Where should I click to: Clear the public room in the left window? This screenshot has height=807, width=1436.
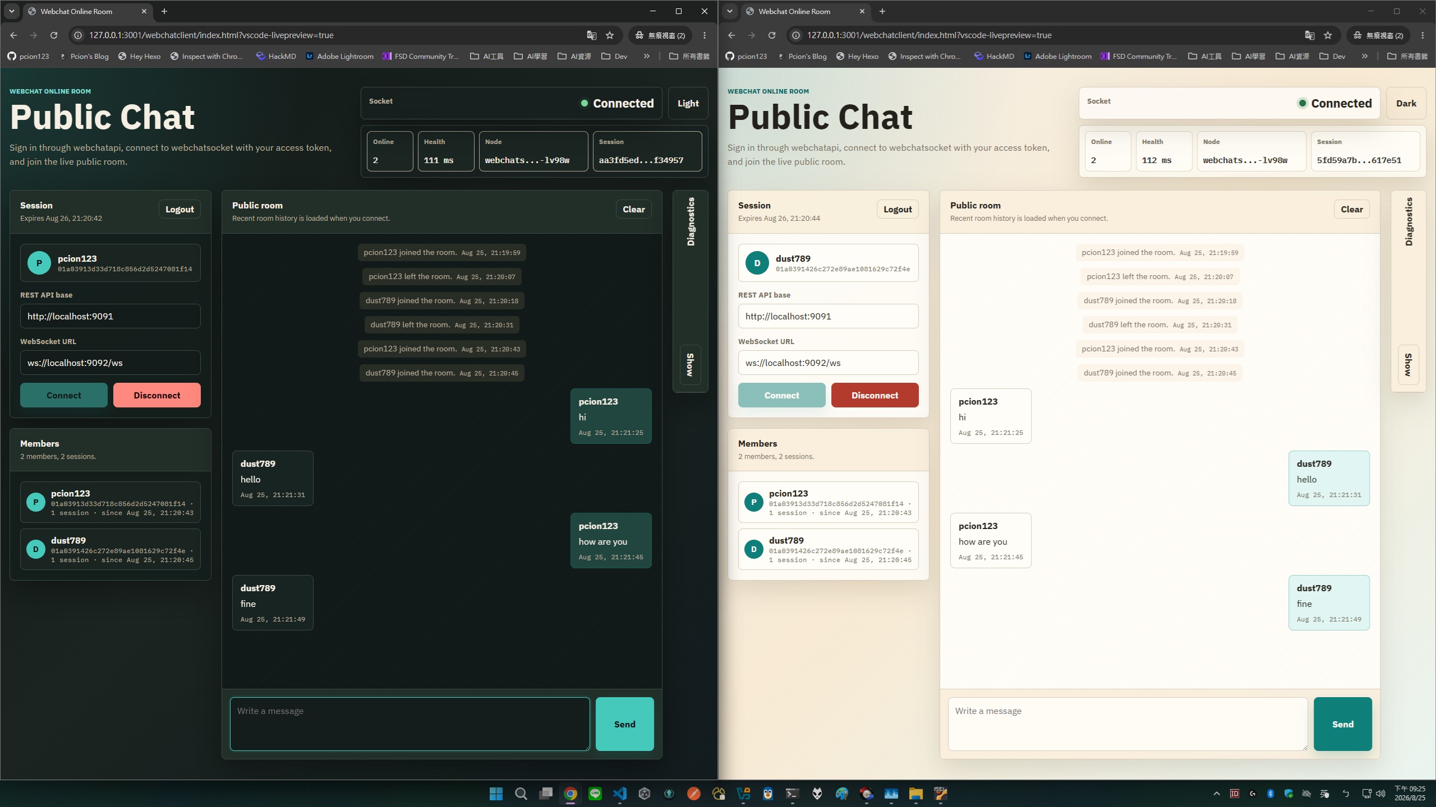[634, 209]
